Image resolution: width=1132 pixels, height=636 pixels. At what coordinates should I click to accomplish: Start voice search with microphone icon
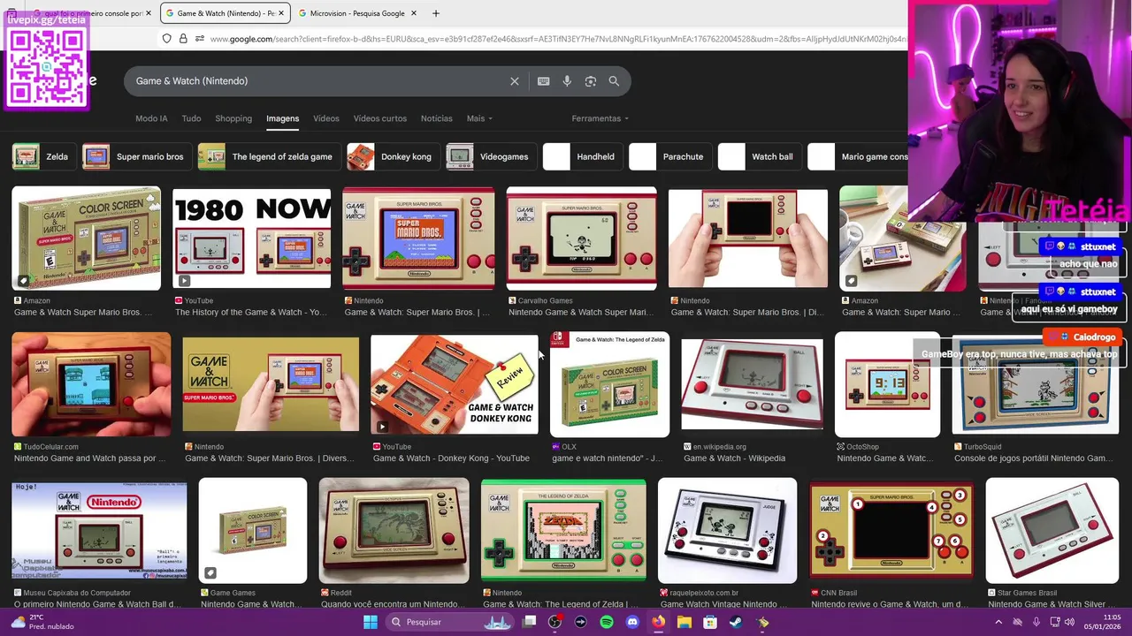pos(567,81)
